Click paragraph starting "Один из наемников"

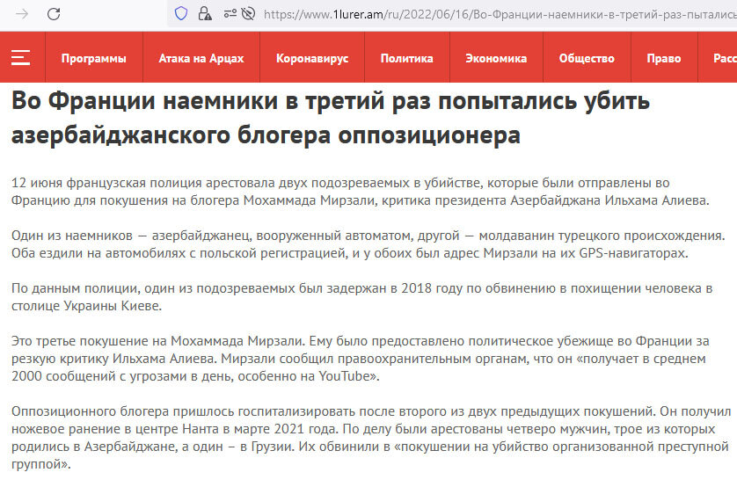(368, 244)
